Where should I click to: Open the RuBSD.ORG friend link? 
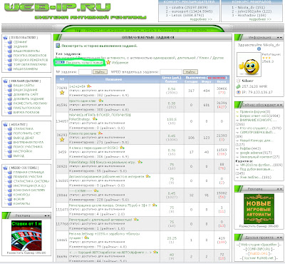[x=258, y=253]
